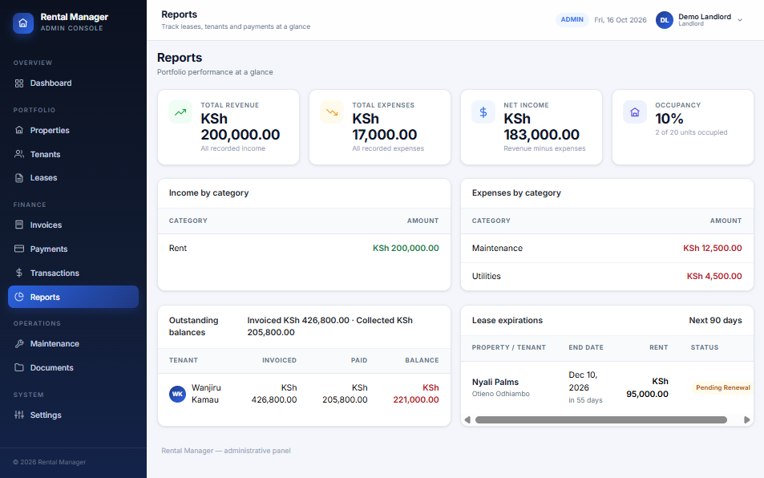Open the Documents section
Screen dimensions: 764x478
click(73, 367)
